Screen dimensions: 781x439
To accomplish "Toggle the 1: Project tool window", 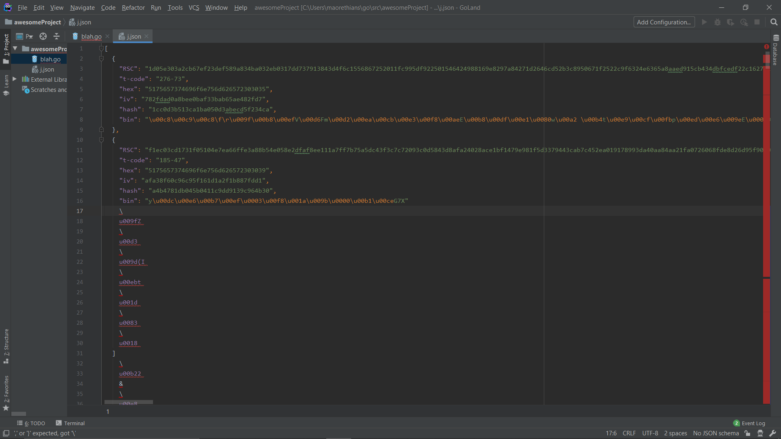I will pos(6,49).
